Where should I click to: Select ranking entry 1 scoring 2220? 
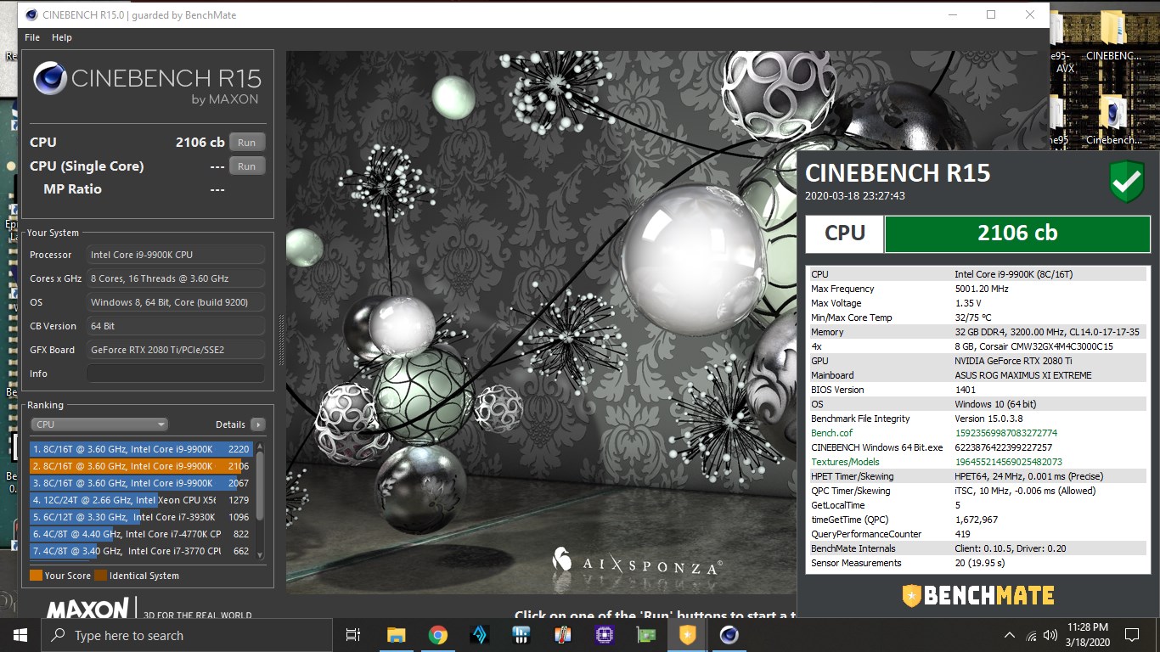tap(141, 449)
